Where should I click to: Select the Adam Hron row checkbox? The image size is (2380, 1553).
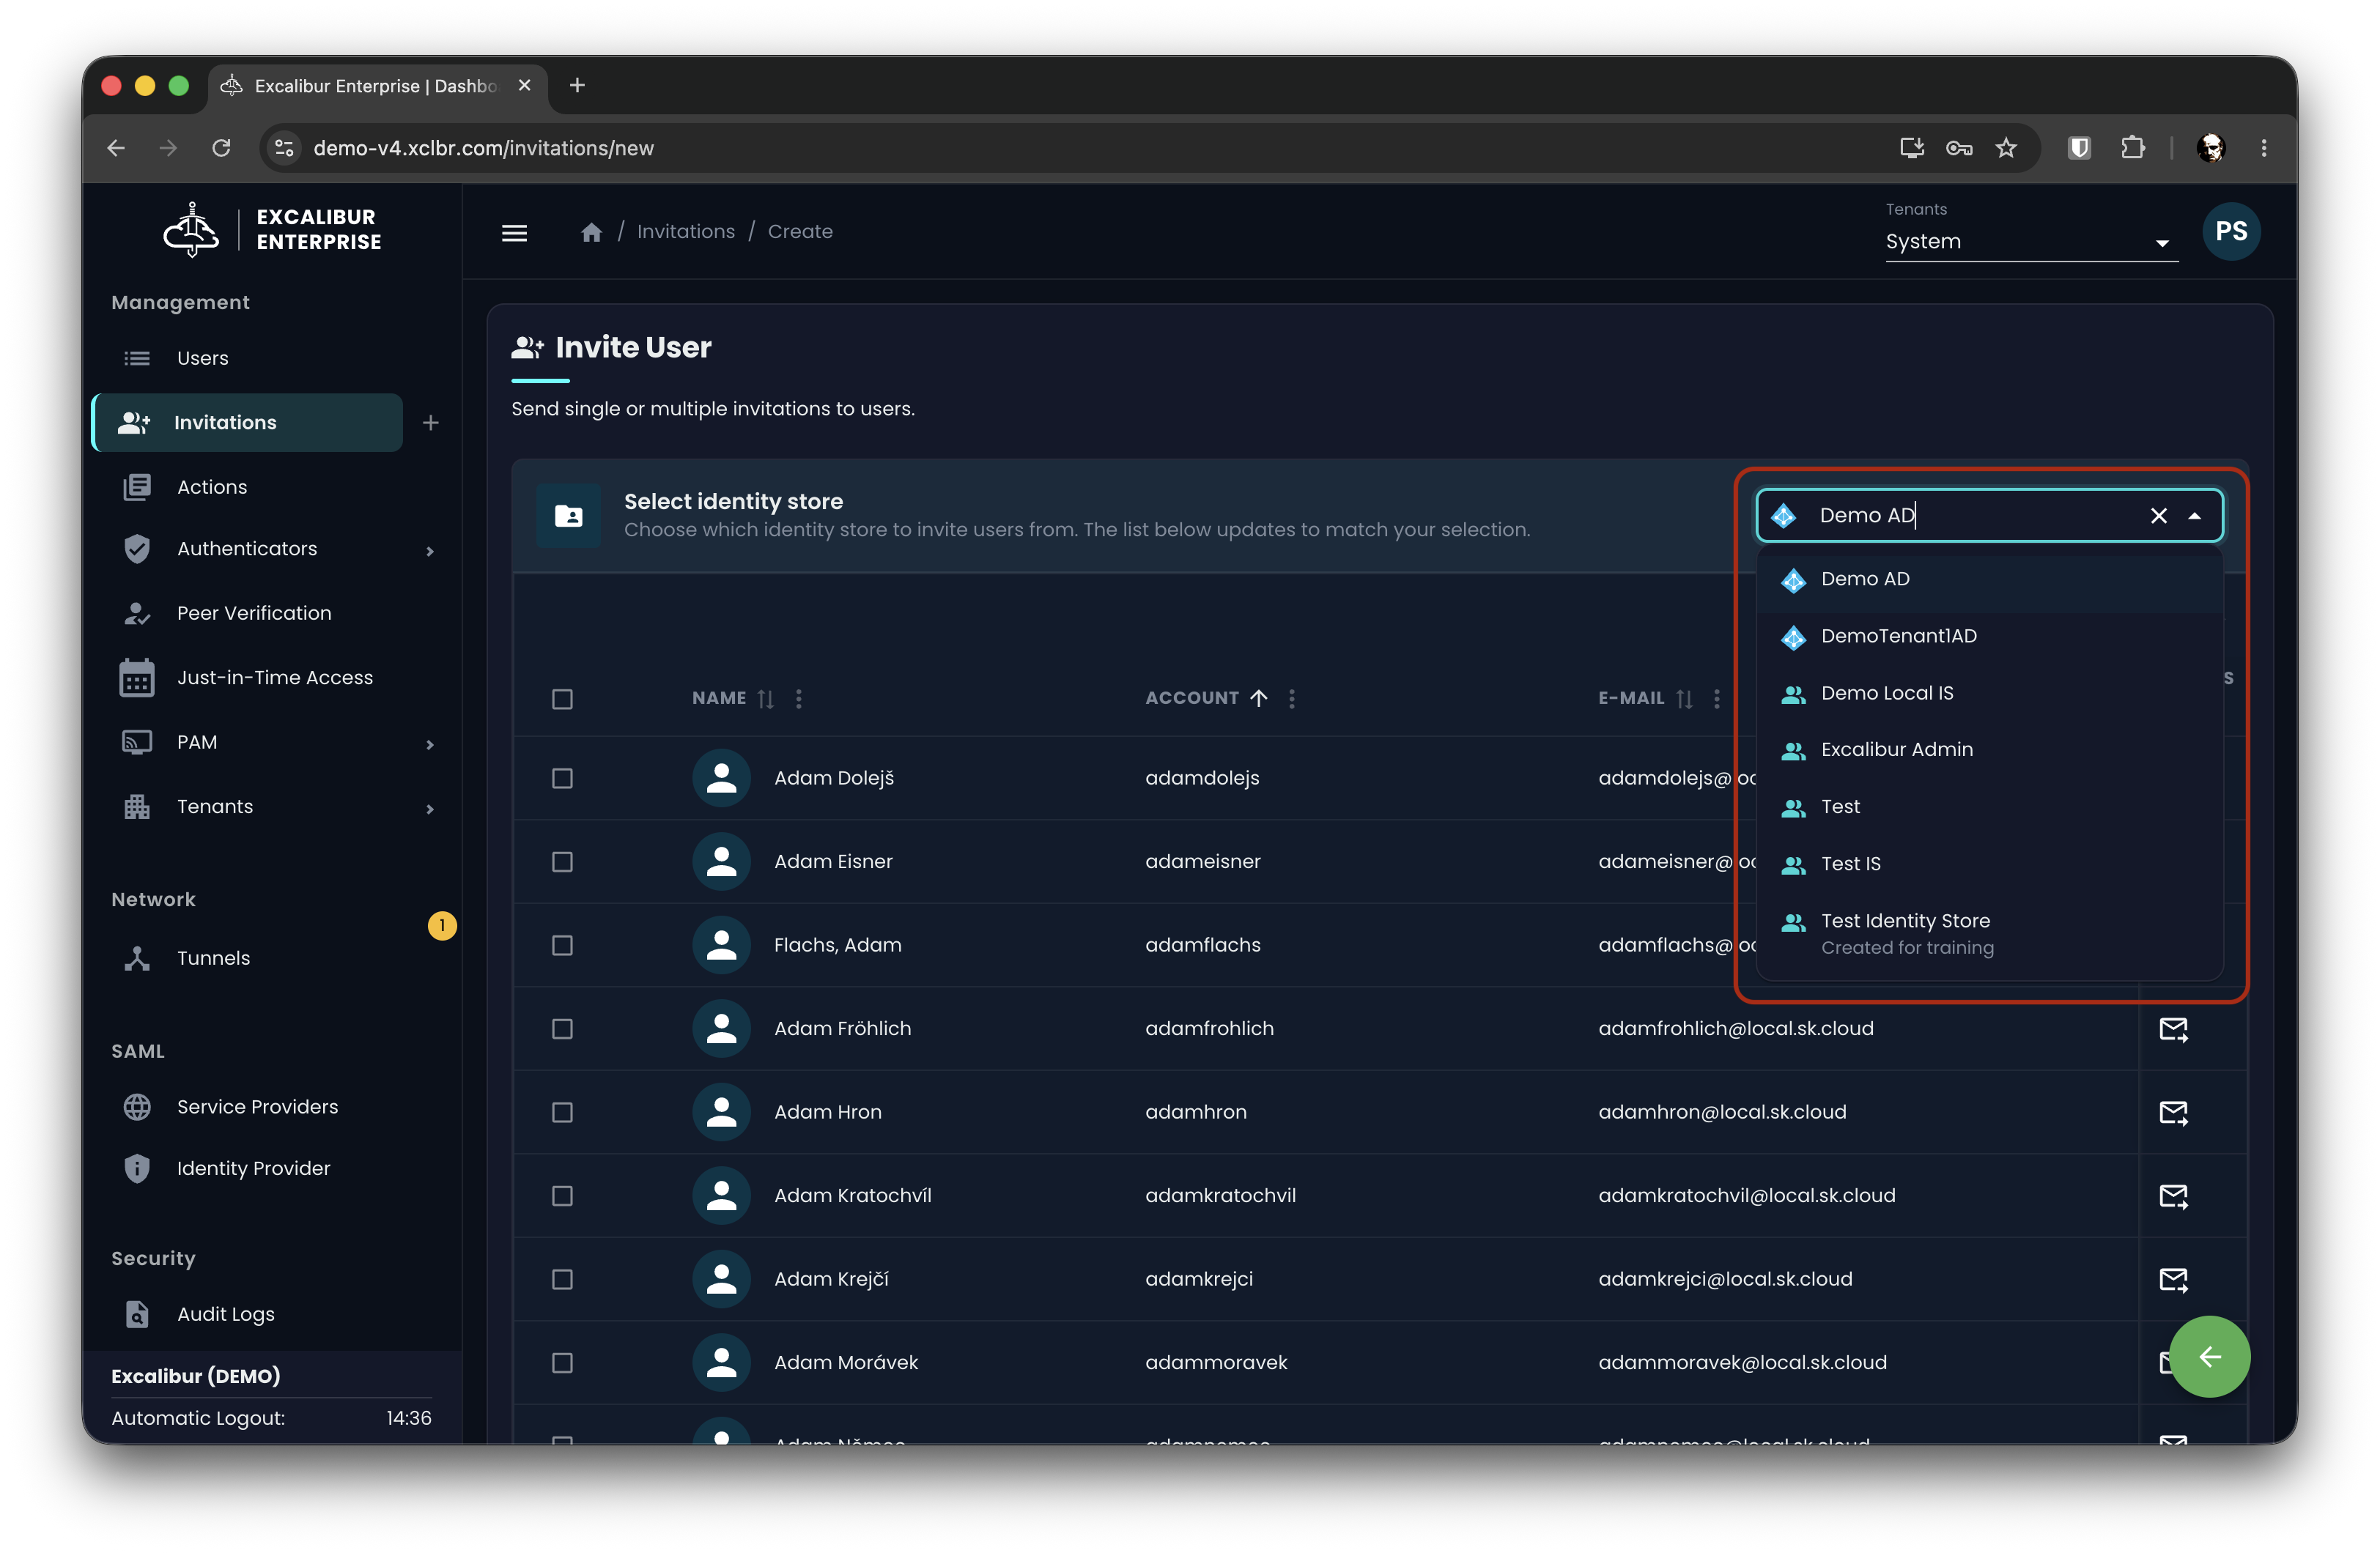(x=562, y=1112)
